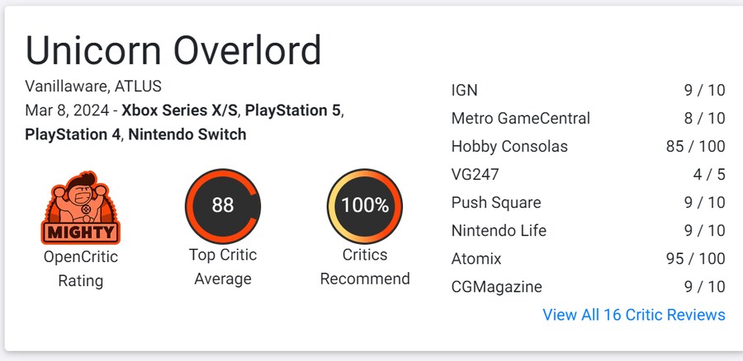Read the Push Square review
The width and height of the screenshot is (743, 361).
498,203
